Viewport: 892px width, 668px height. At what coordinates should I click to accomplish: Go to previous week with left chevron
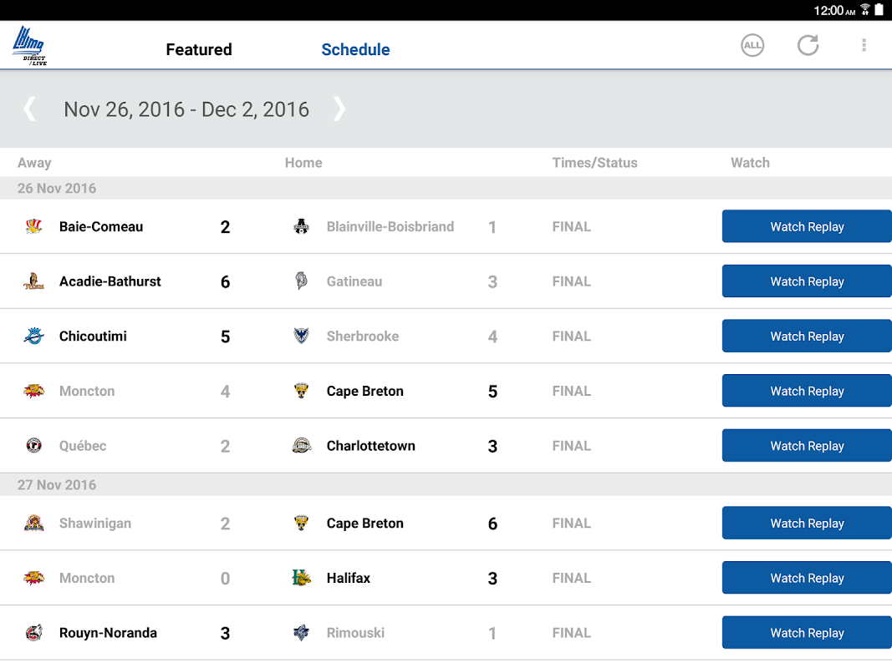[x=29, y=109]
